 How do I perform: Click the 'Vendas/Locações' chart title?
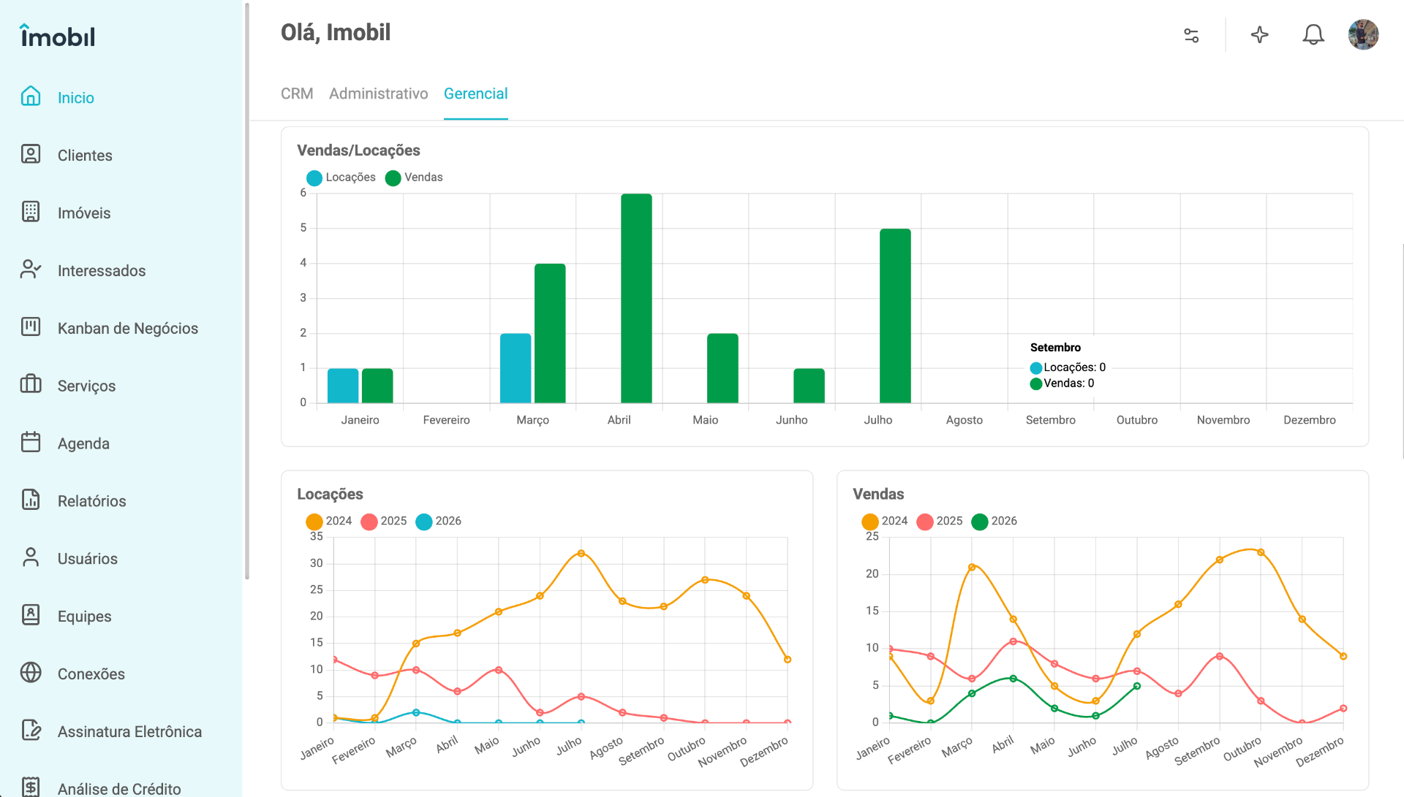pos(358,150)
